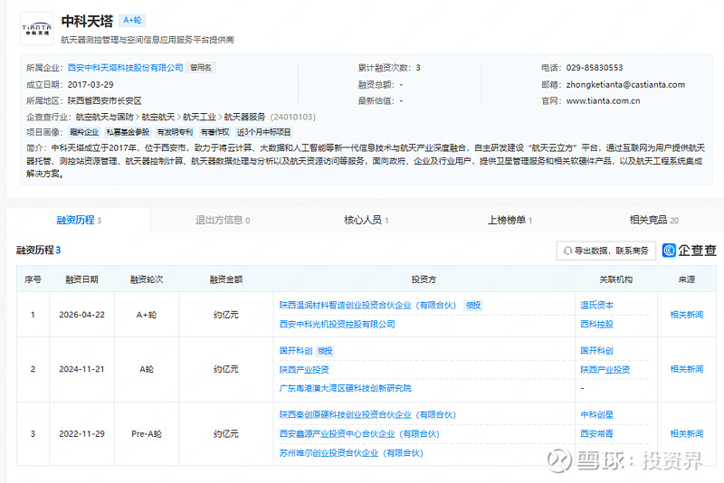The image size is (724, 483).
Task: Click the 航空航天与国防 industry breadcrumb
Action: click(x=105, y=118)
